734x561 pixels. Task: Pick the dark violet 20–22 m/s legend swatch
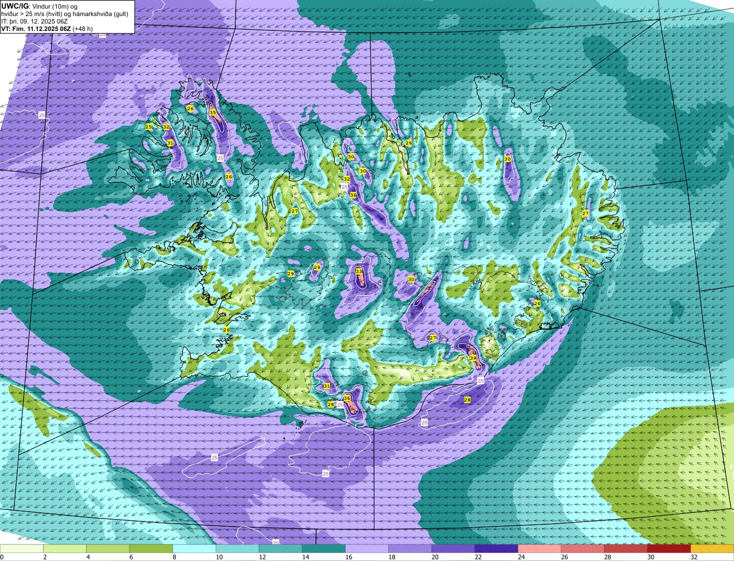pyautogui.click(x=453, y=549)
